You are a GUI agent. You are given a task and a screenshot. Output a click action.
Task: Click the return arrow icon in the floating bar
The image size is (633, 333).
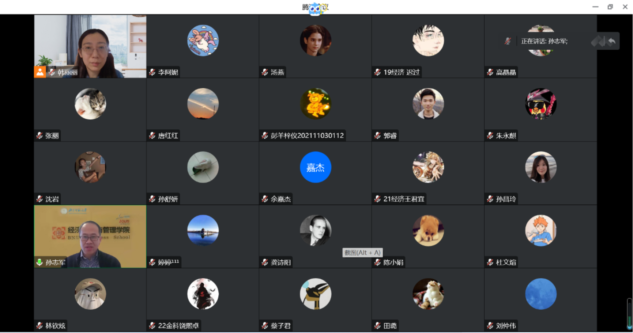tap(612, 41)
